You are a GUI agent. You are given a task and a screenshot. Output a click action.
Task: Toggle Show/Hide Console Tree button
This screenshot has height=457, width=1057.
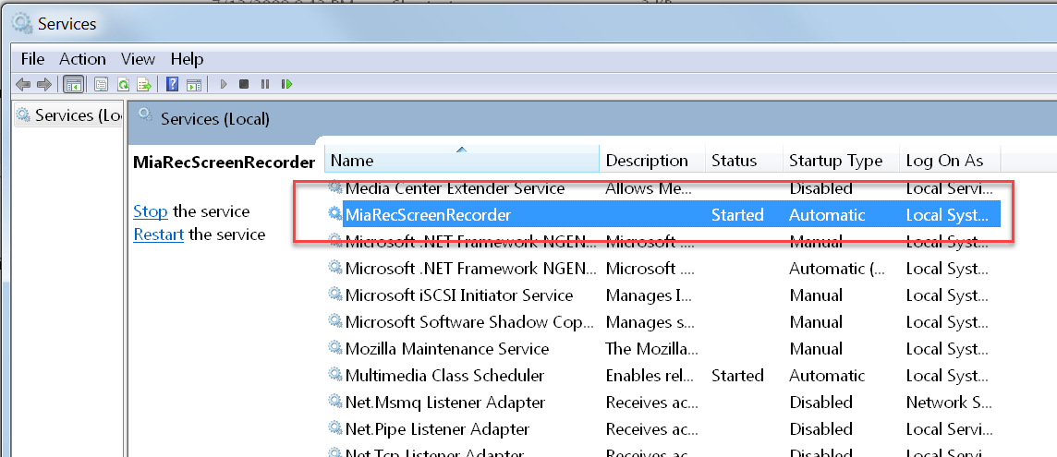click(x=73, y=84)
